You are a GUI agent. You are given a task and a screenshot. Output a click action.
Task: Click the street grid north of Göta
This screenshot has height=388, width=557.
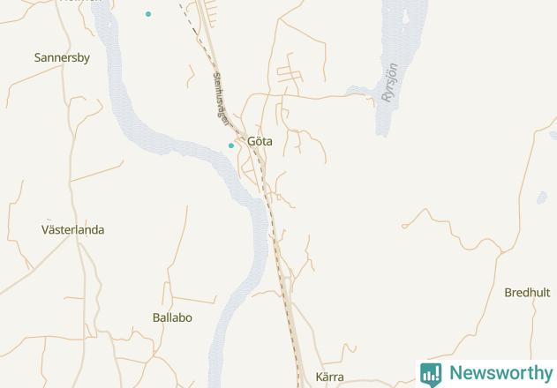pyautogui.click(x=290, y=75)
